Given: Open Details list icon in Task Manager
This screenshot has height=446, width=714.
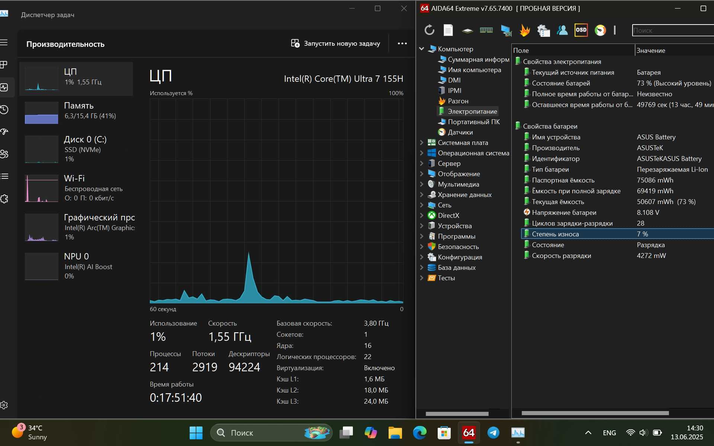Looking at the screenshot, I should click(4, 176).
